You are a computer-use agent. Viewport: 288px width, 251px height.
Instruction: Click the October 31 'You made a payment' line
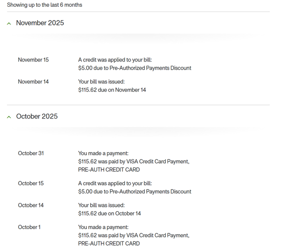click(x=103, y=154)
